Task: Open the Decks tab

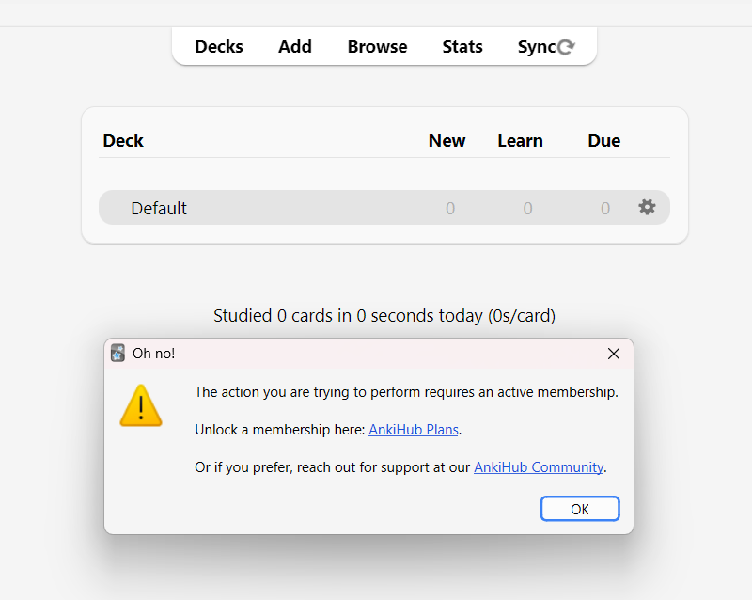Action: tap(219, 47)
